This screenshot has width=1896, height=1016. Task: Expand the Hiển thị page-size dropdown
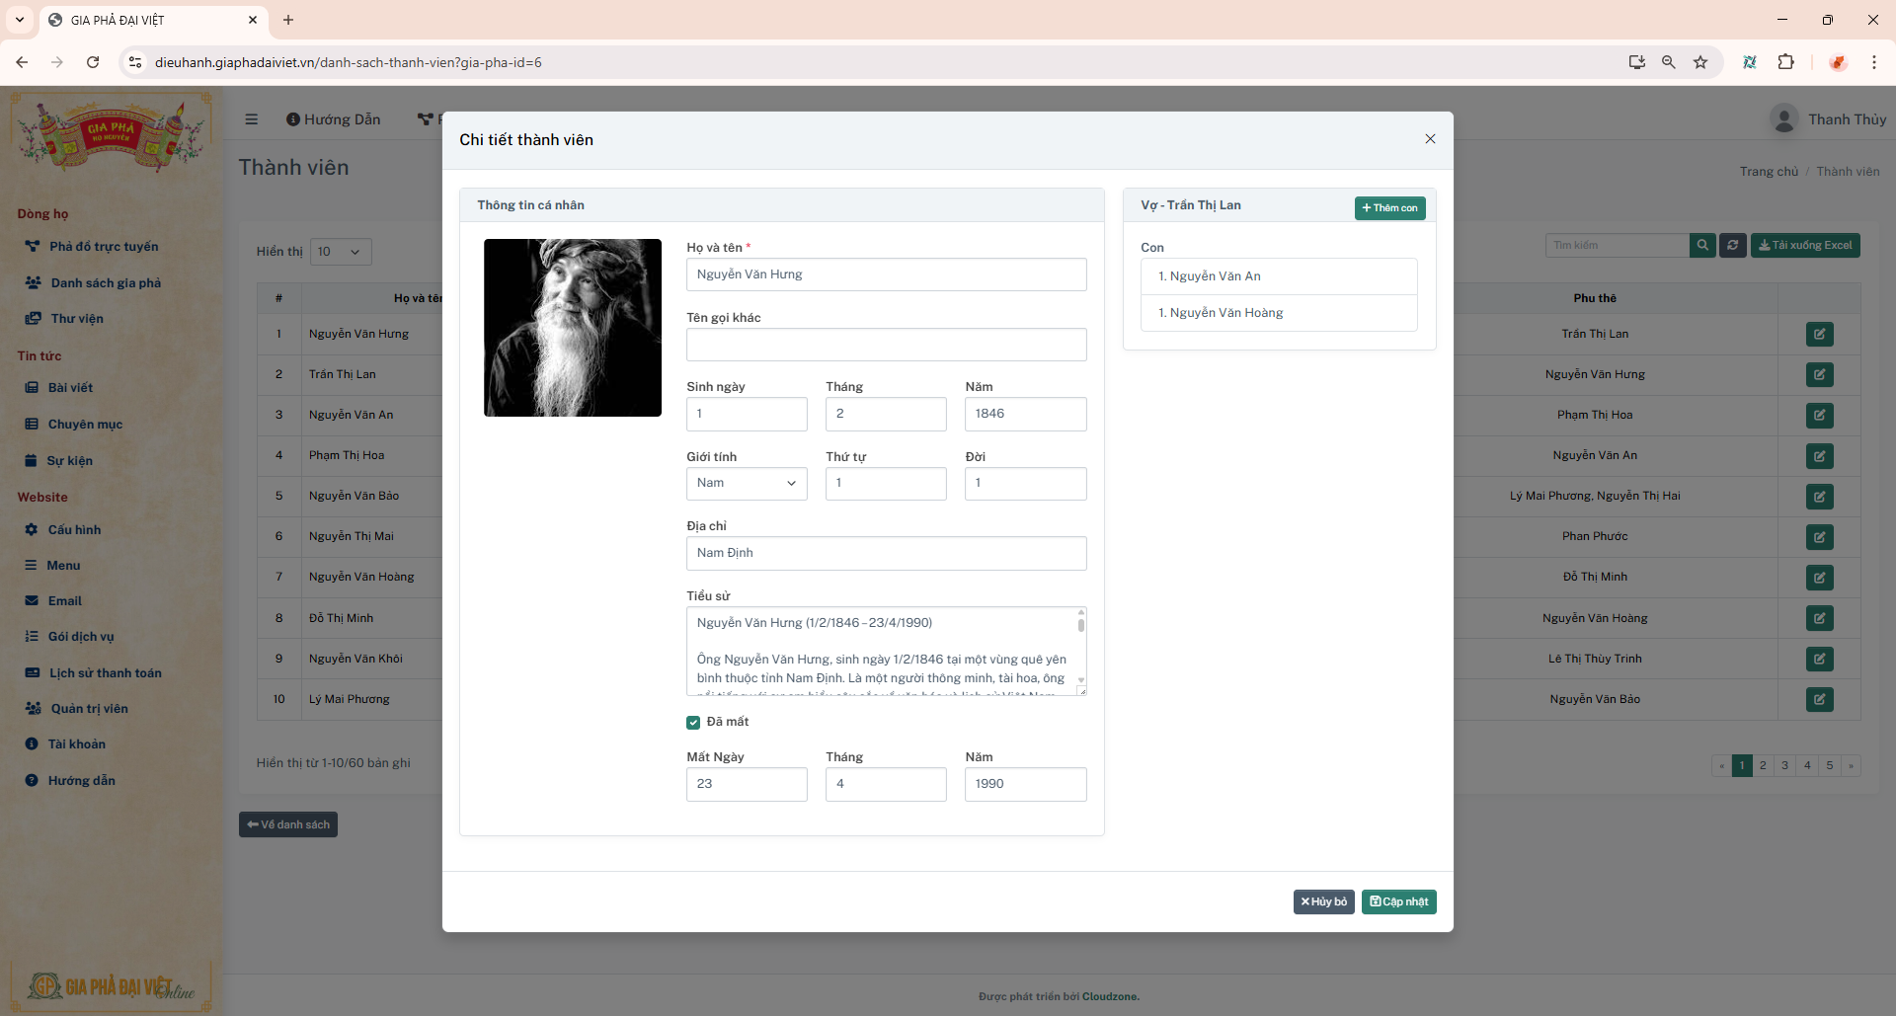click(341, 252)
